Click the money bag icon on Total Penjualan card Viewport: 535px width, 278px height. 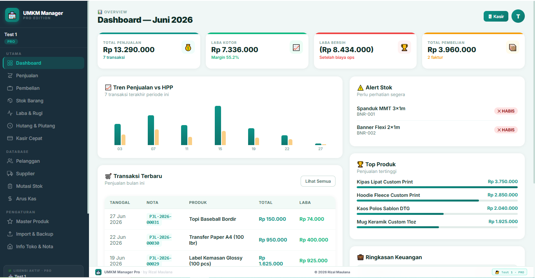188,47
